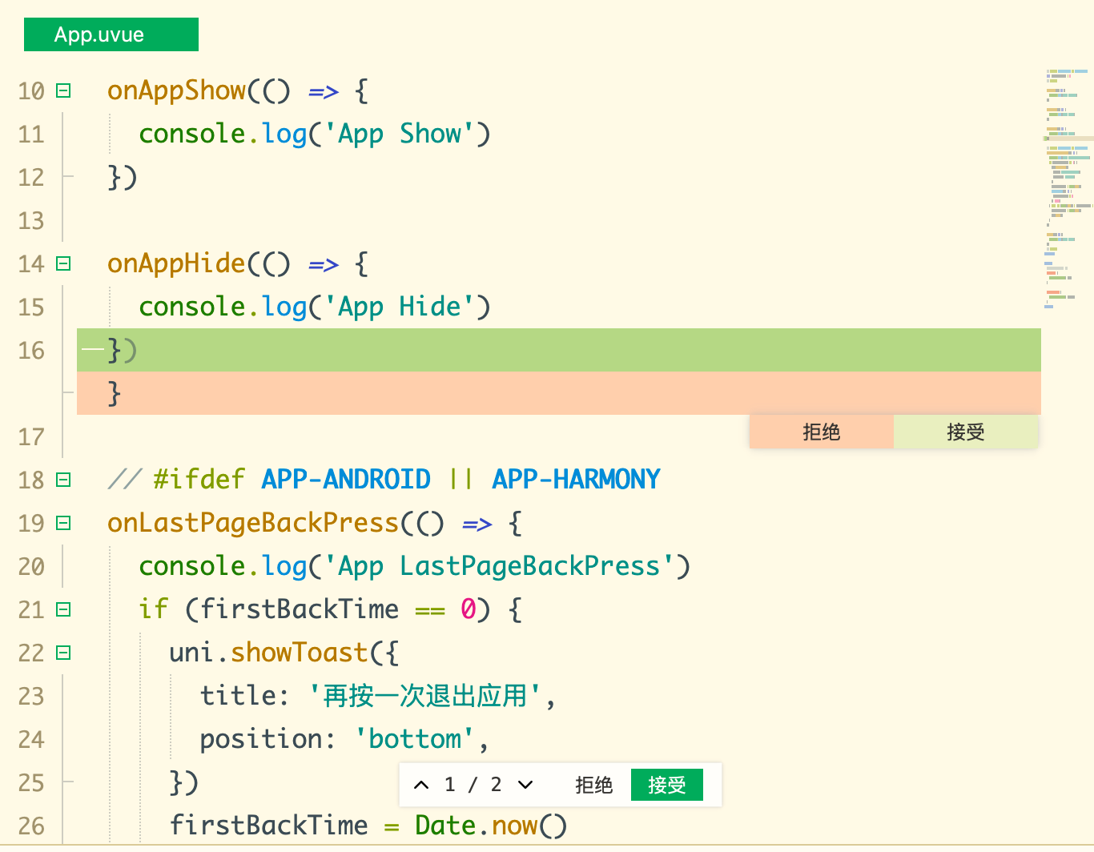
Task: Click the #ifdef directive keyword
Action: (x=199, y=480)
